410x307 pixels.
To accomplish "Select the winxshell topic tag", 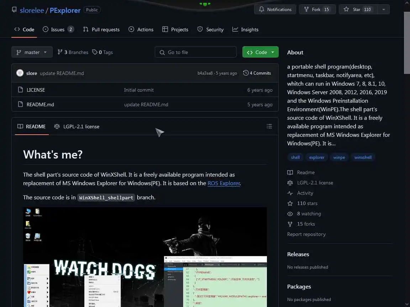I will pos(363,157).
